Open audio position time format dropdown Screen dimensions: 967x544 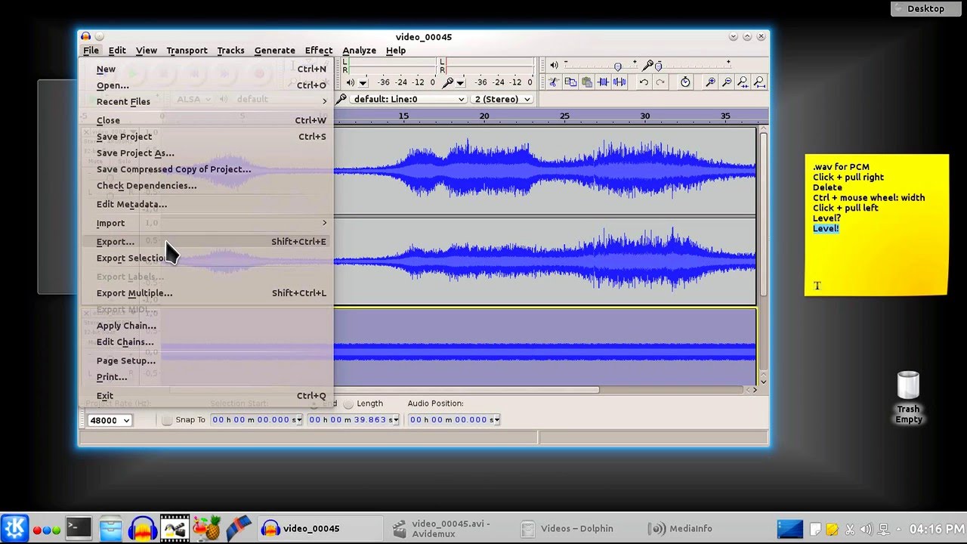tap(496, 419)
